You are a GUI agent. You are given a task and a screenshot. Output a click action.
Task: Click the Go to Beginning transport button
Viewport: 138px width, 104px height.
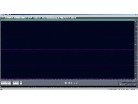pos(2,84)
